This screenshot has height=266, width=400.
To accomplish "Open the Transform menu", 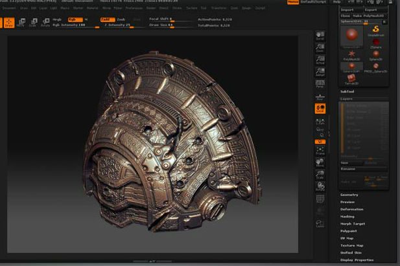I will [218, 8].
